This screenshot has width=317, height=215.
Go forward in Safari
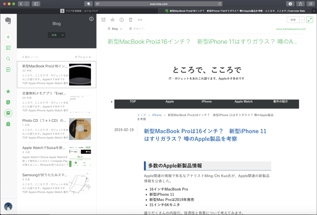[x=27, y=4]
